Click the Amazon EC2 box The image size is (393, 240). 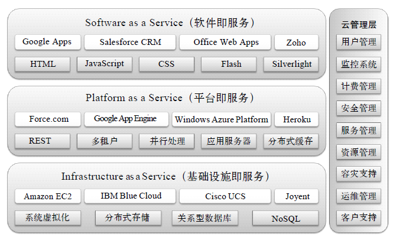(x=48, y=196)
